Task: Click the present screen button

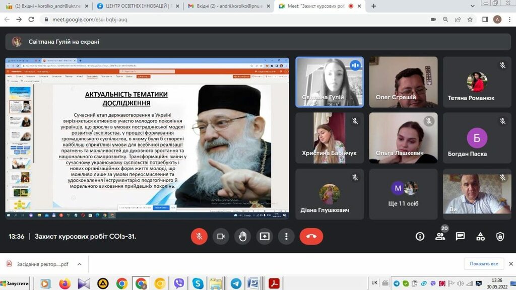Action: coord(265,236)
